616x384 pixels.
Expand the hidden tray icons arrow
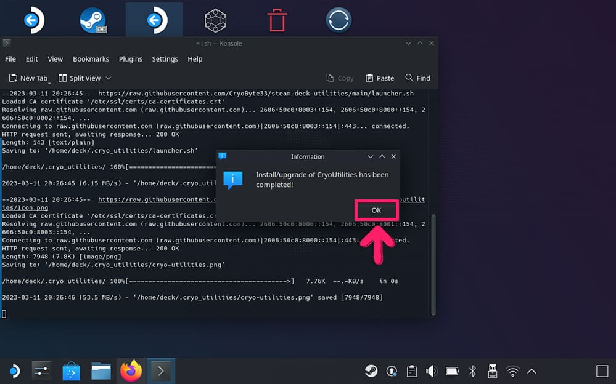pos(532,371)
